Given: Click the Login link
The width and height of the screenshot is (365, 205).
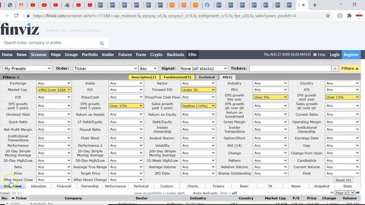Looking at the screenshot, I should pyautogui.click(x=335, y=55).
